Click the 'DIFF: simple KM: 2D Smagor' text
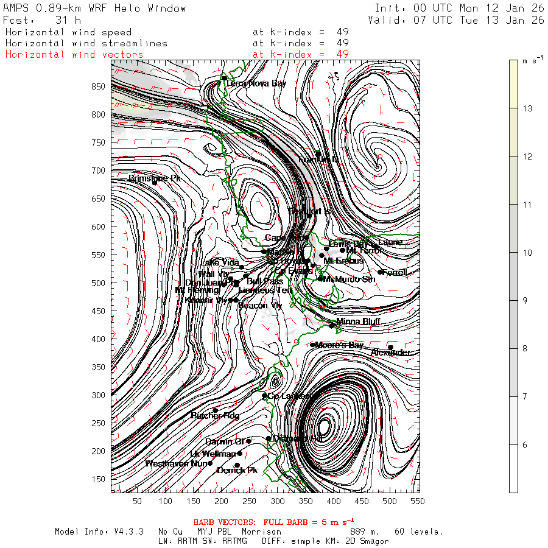The width and height of the screenshot is (548, 548). point(325,541)
